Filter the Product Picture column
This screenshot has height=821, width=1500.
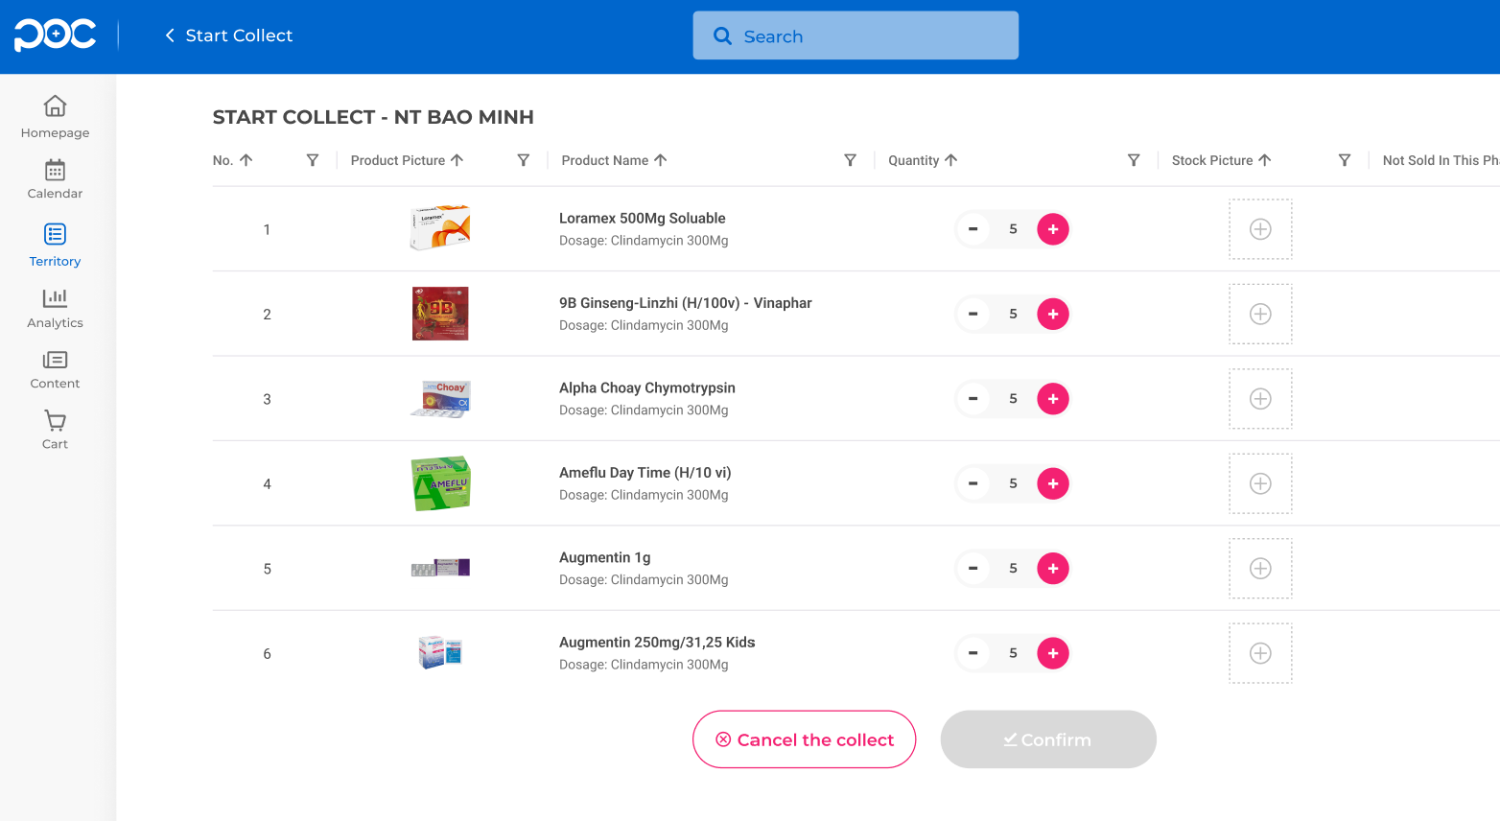click(523, 160)
